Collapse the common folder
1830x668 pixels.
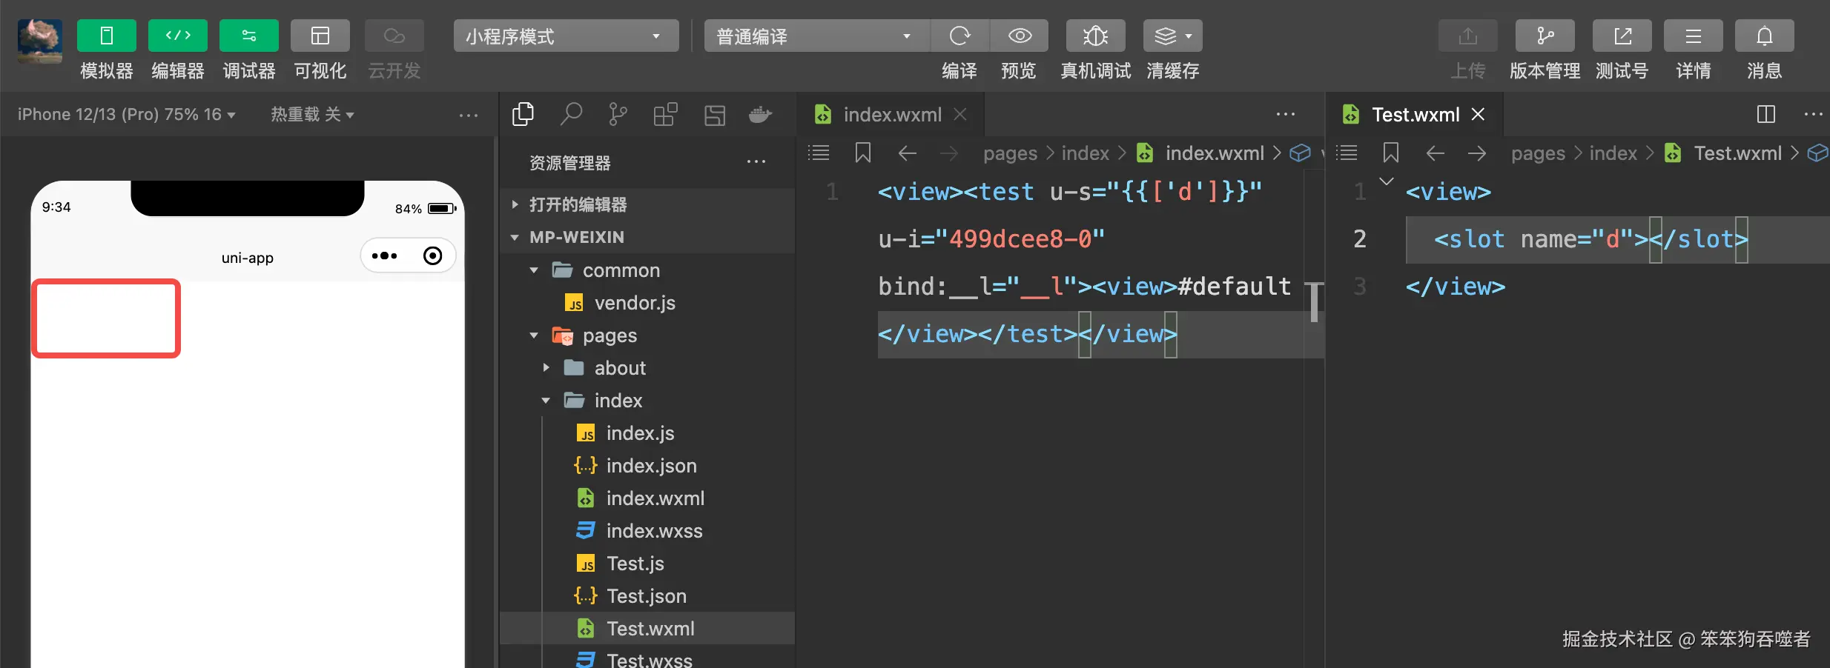[534, 270]
